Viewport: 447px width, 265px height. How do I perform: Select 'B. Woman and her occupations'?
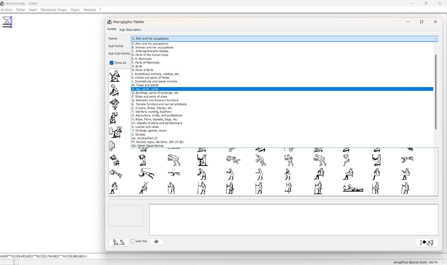click(282, 47)
